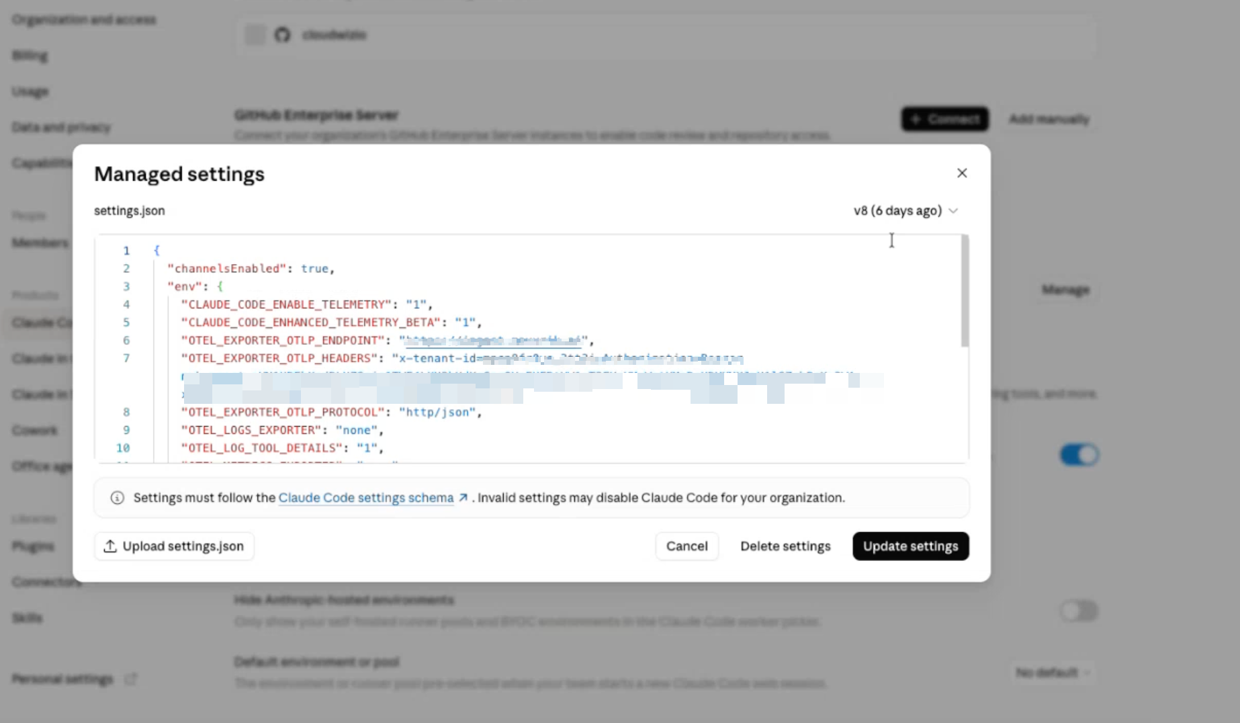This screenshot has height=723, width=1240.
Task: Click the Upload settings.json button
Action: click(174, 546)
